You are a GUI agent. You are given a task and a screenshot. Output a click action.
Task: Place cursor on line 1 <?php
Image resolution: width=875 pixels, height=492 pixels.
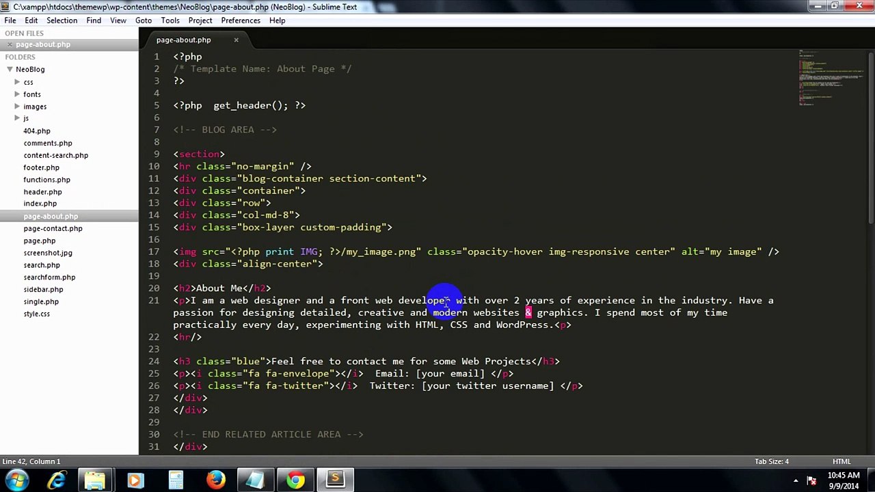tap(188, 57)
